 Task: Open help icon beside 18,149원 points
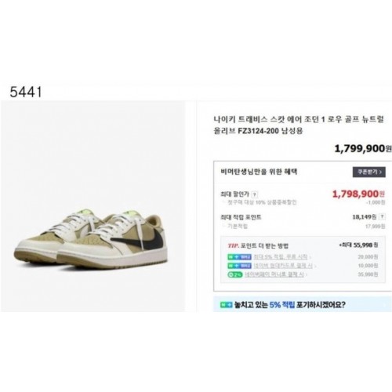tap(382, 216)
